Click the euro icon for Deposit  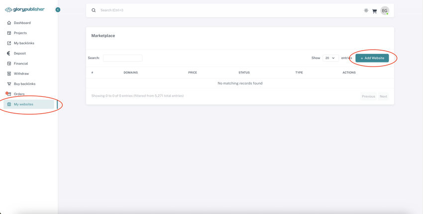click(9, 53)
